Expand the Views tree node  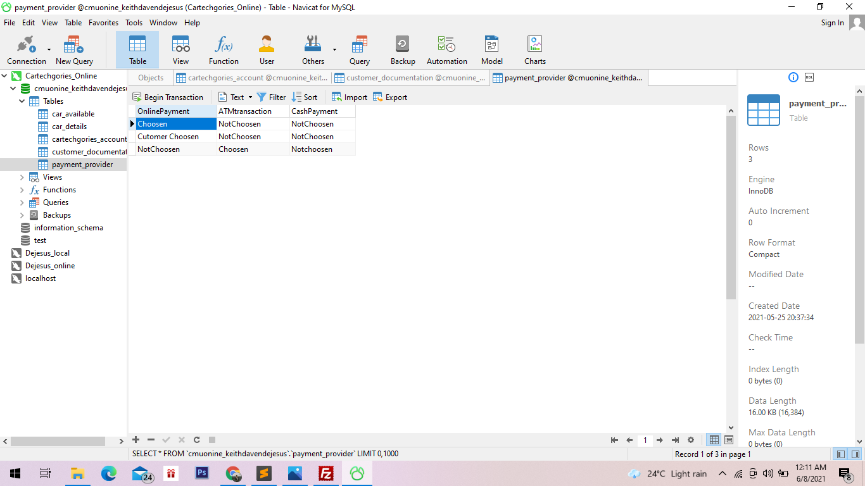point(22,177)
